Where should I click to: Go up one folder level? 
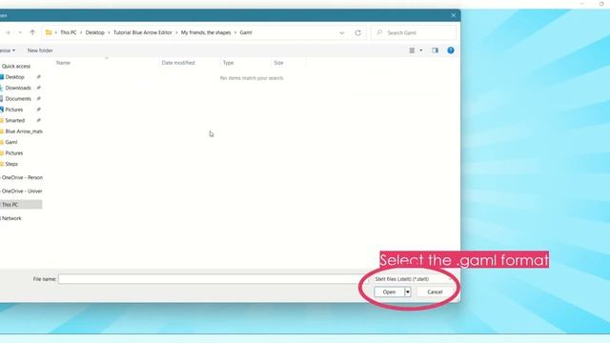point(32,32)
